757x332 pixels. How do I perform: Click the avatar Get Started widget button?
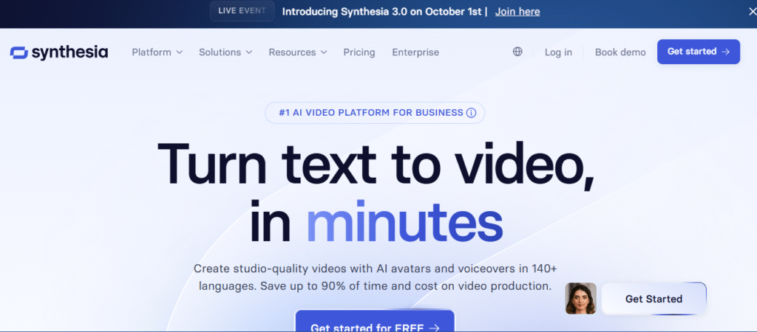[654, 299]
